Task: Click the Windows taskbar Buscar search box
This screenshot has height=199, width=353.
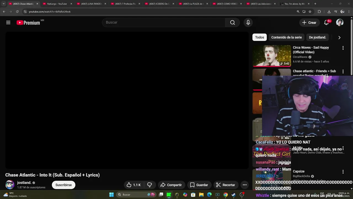Action: (x=136, y=195)
